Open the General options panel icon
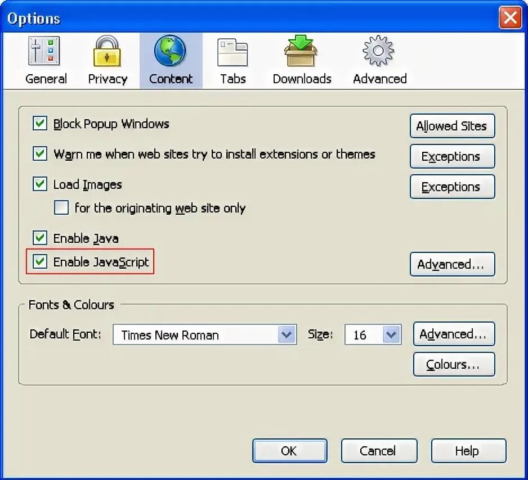The image size is (528, 480). pos(44,51)
